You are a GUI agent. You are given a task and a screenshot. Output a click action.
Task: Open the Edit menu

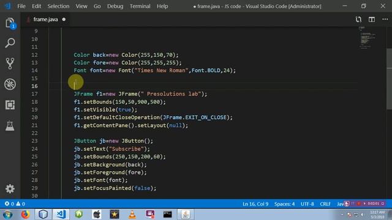click(x=36, y=6)
